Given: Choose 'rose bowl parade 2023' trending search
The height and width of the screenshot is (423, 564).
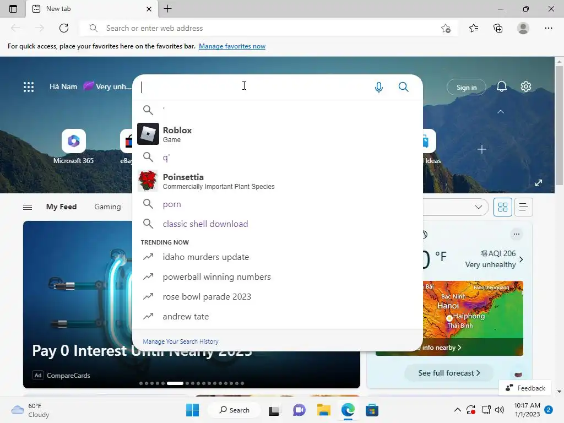Looking at the screenshot, I should (278, 296).
